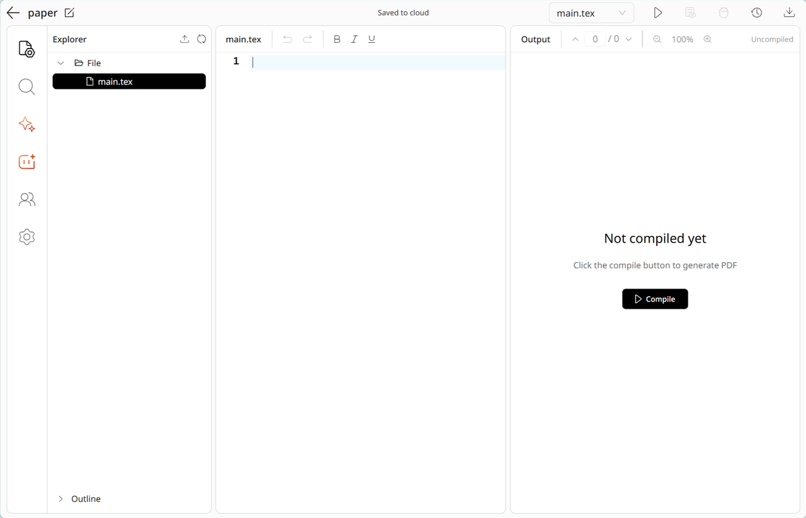
Task: Undo the last edit
Action: 288,39
